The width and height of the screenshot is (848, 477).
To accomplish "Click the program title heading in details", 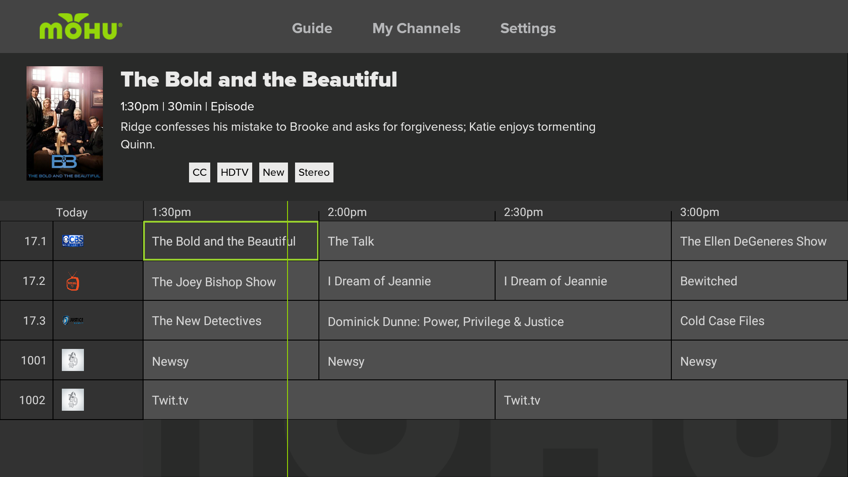I will click(259, 79).
